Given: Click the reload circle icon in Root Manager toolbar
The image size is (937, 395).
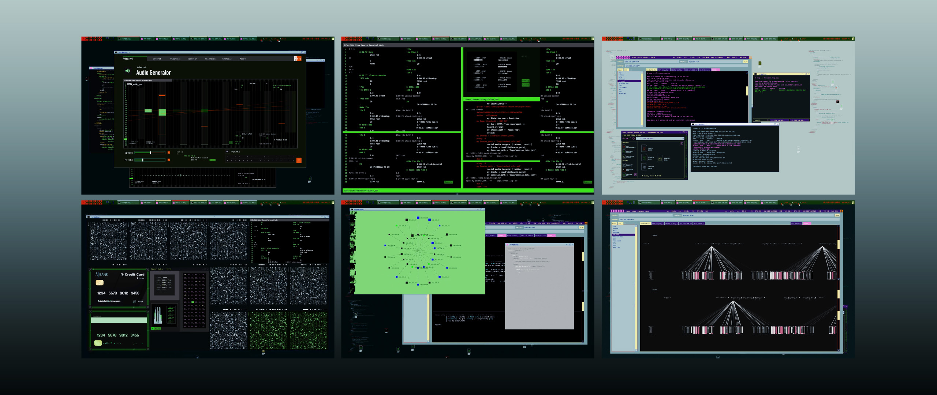Looking at the screenshot, I should point(634,138).
